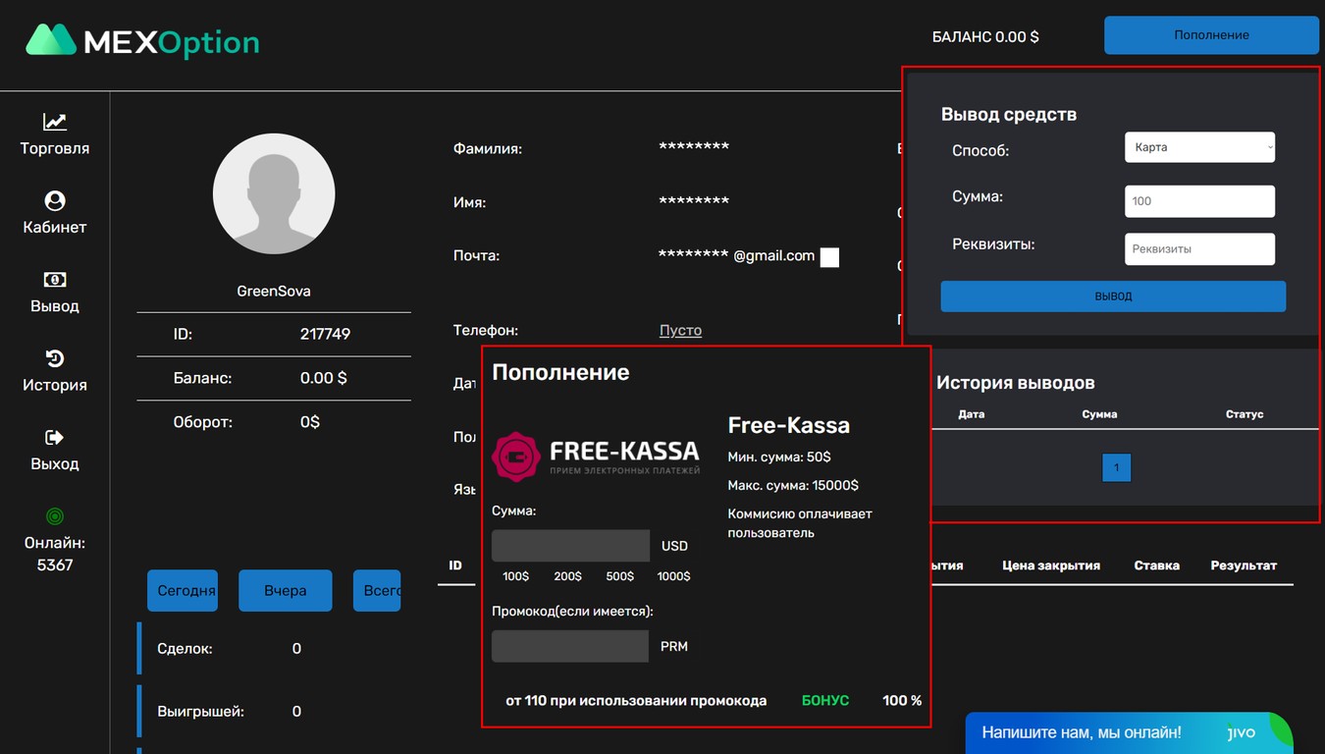Click the Ставка column header

(1156, 565)
